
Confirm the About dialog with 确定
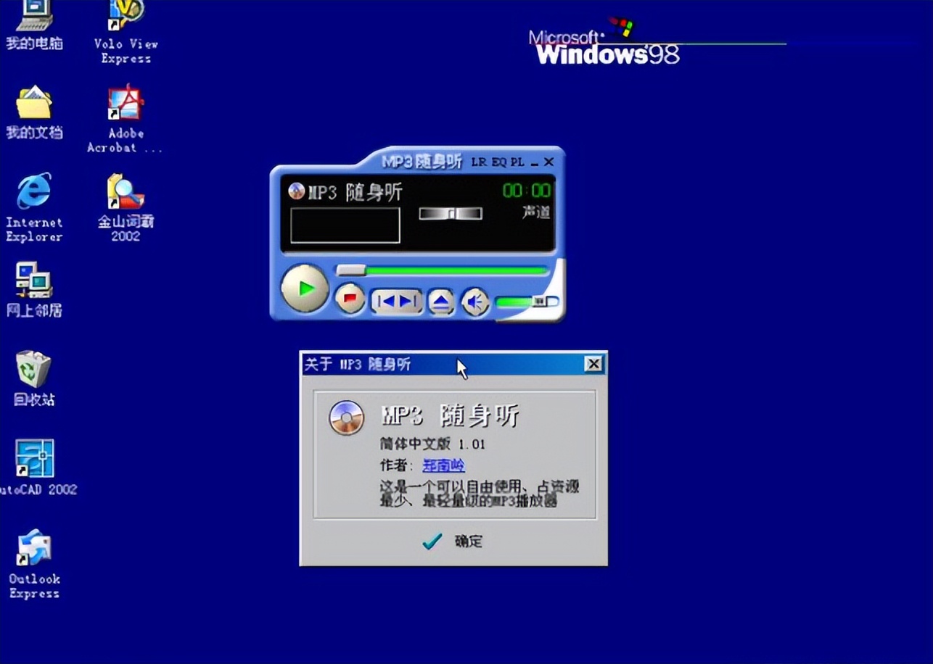453,541
